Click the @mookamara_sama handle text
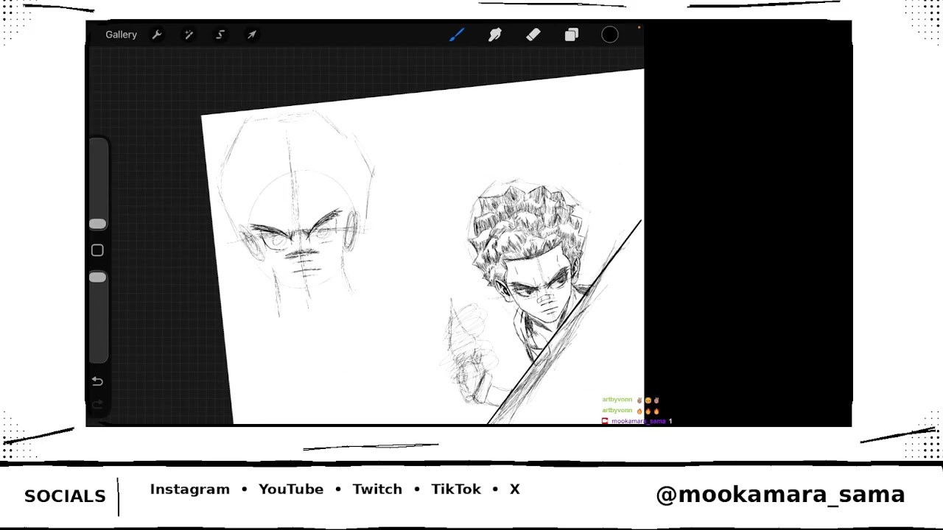The width and height of the screenshot is (943, 530). tap(780, 495)
